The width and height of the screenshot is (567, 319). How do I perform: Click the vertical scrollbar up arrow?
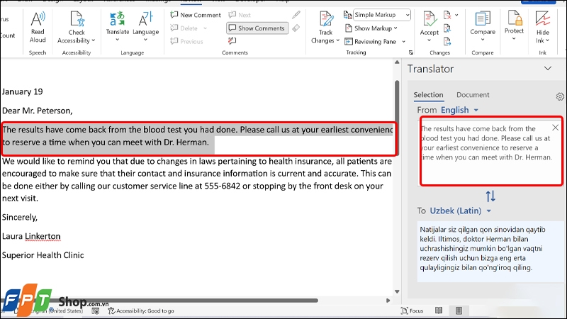pos(397,62)
